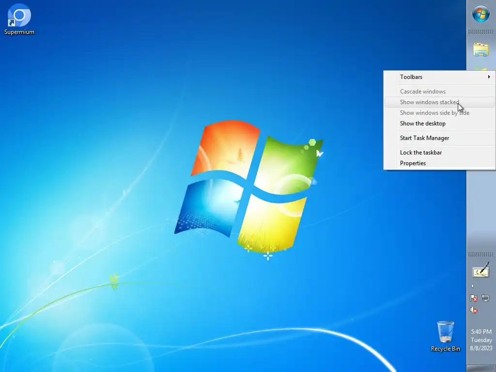Image resolution: width=496 pixels, height=372 pixels.
Task: Select the Recycle Bin desktop icon
Action: [446, 336]
